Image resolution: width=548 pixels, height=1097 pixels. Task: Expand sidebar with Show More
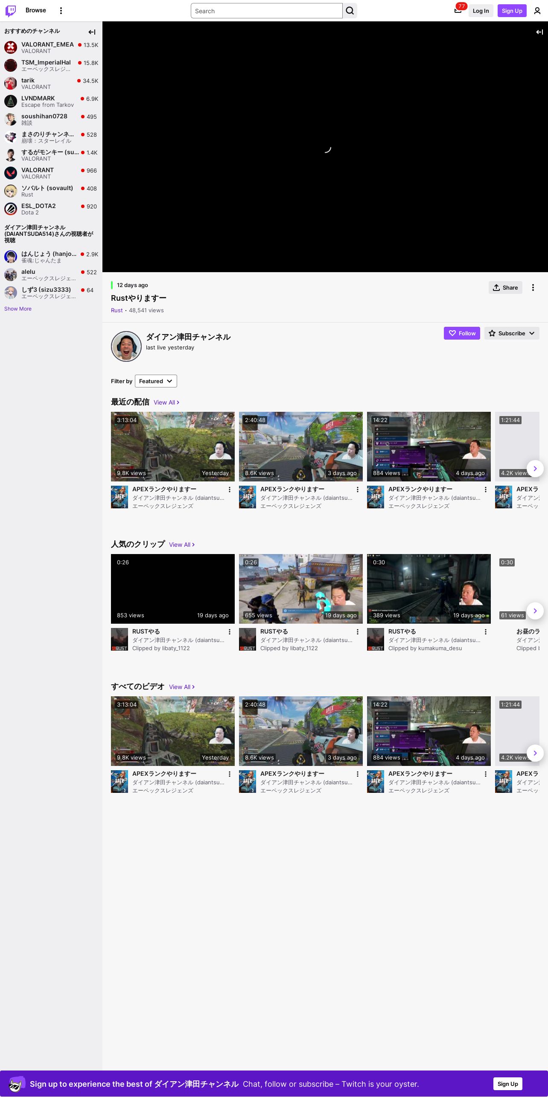[18, 309]
